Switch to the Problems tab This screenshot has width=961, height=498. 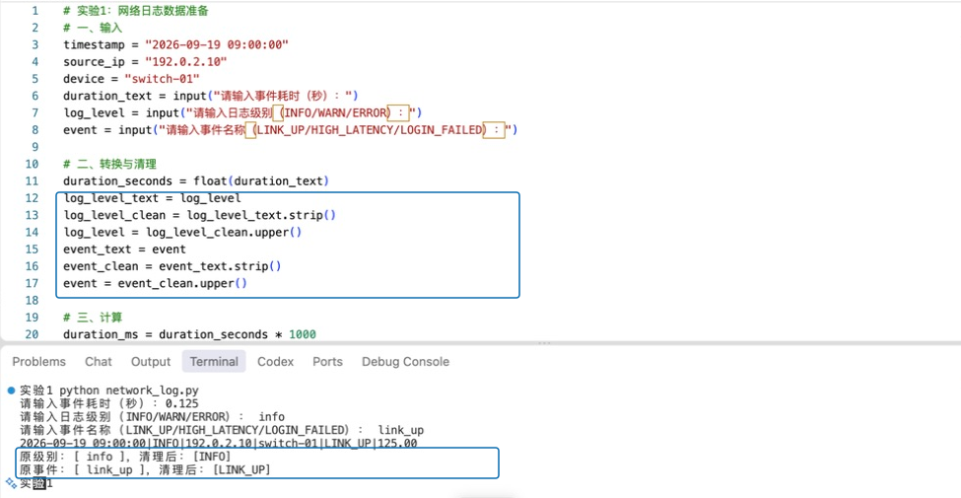(38, 362)
